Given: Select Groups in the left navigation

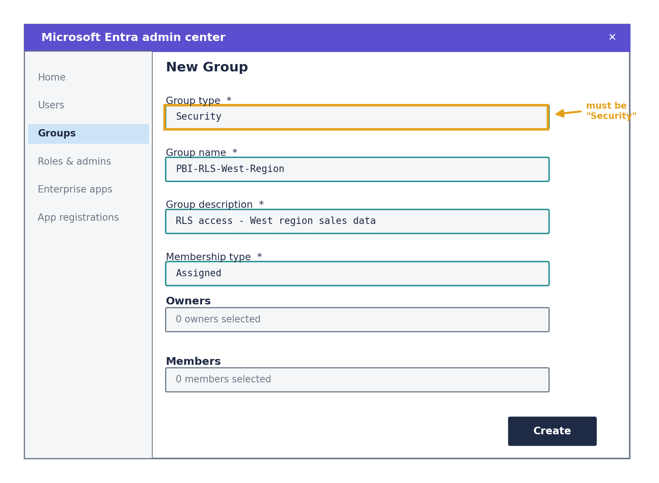Looking at the screenshot, I should [88, 134].
